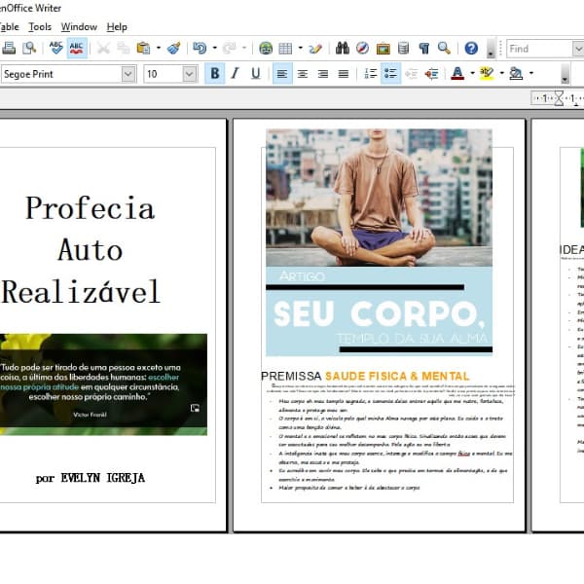Screen dimensions: 584x584
Task: Click the 'por EVELYN IGREJA' author line
Action: 91,478
